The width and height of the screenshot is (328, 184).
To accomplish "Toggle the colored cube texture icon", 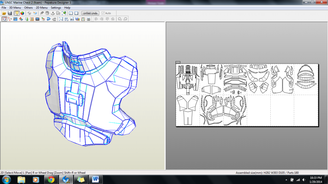I will pos(22,13).
